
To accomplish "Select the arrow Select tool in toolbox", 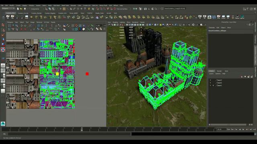I will coord(3,25).
